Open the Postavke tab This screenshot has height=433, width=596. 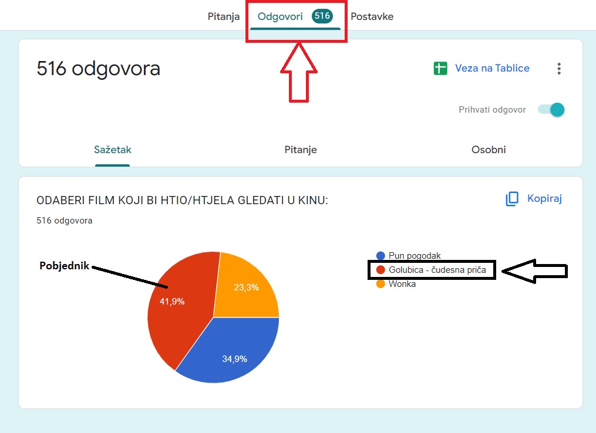(x=372, y=16)
